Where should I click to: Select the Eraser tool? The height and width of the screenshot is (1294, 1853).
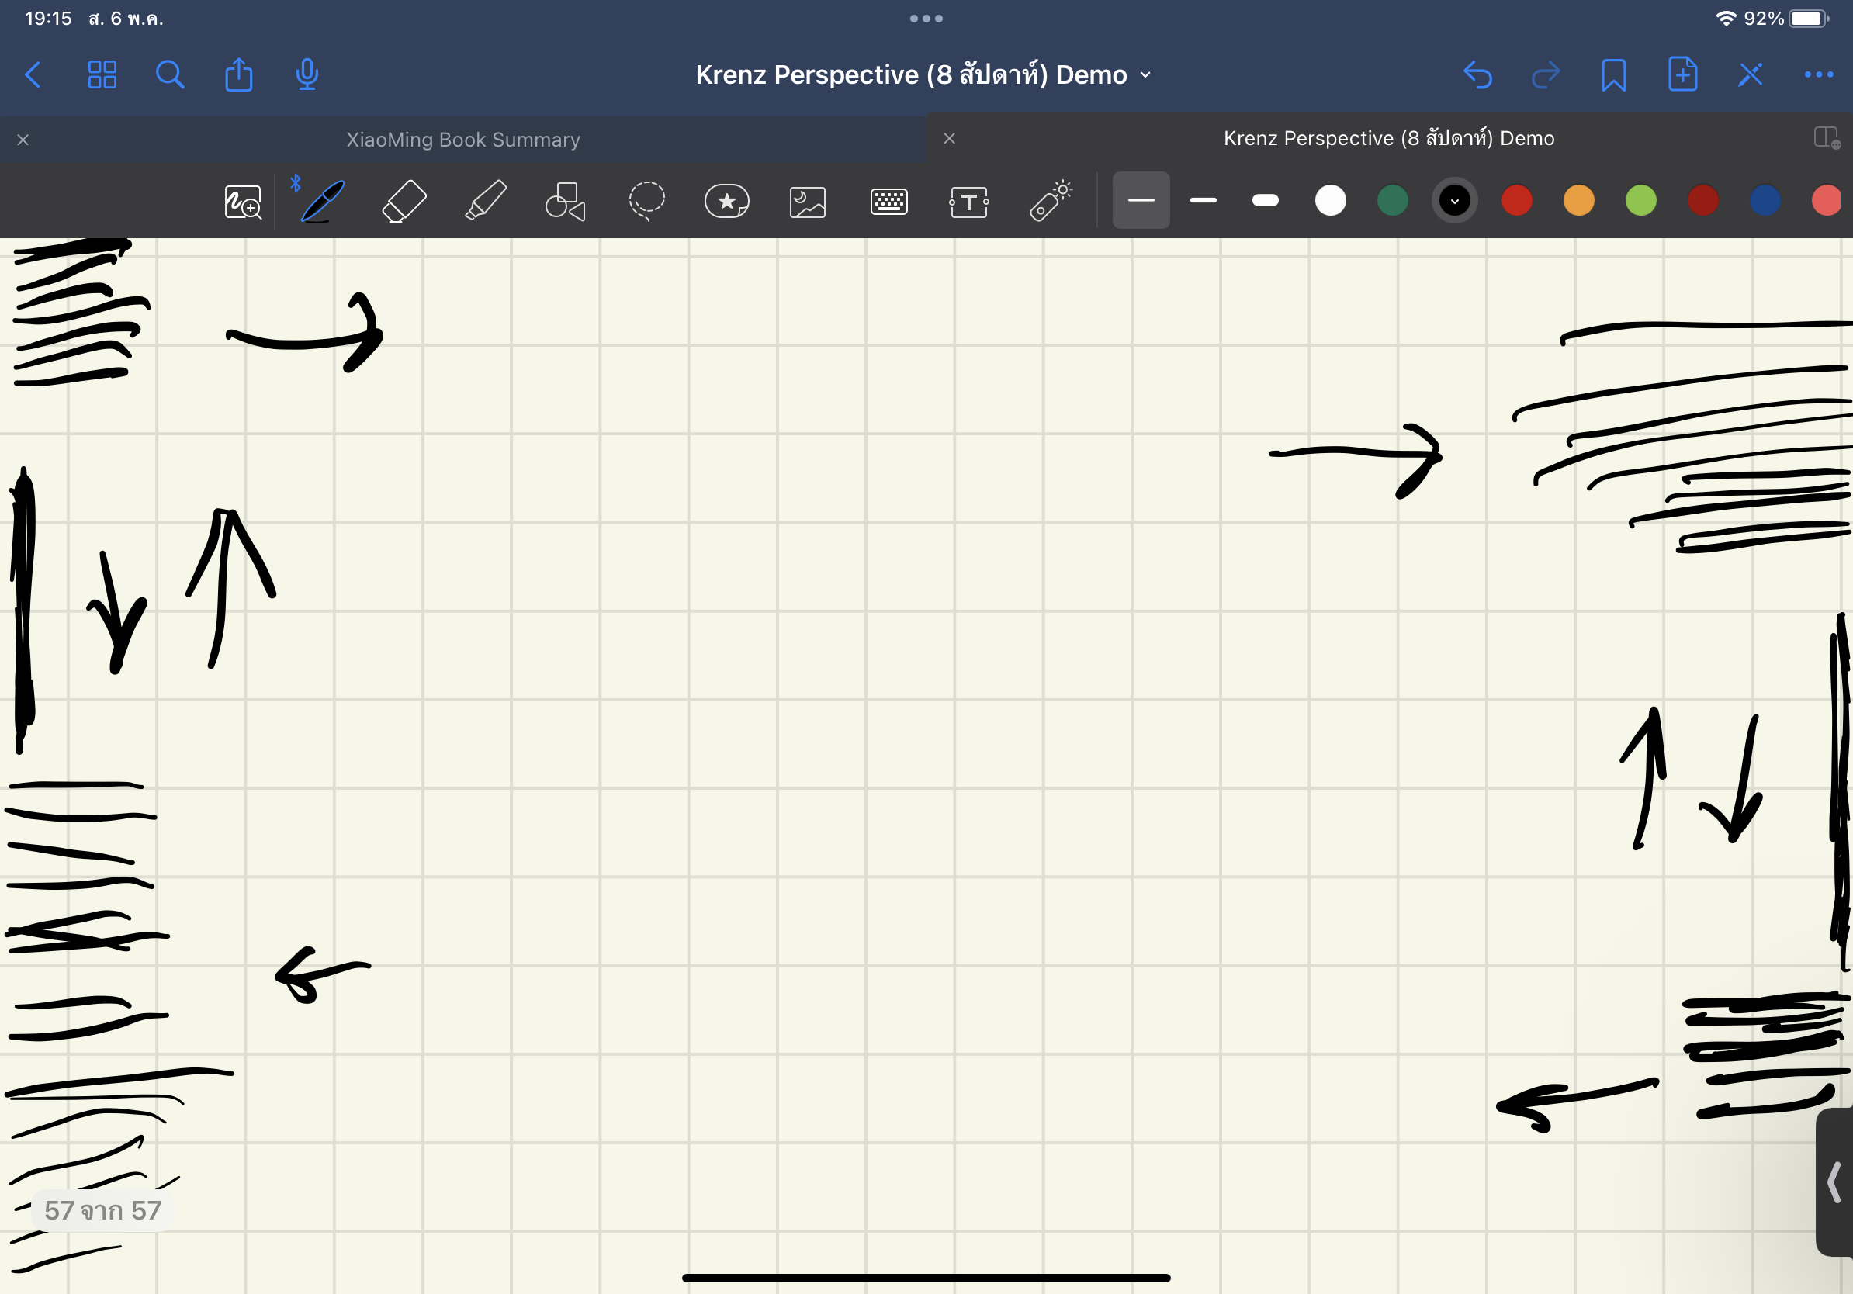pyautogui.click(x=404, y=201)
